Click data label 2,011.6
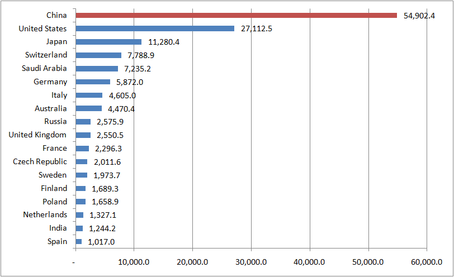The image size is (454, 277). point(107,162)
